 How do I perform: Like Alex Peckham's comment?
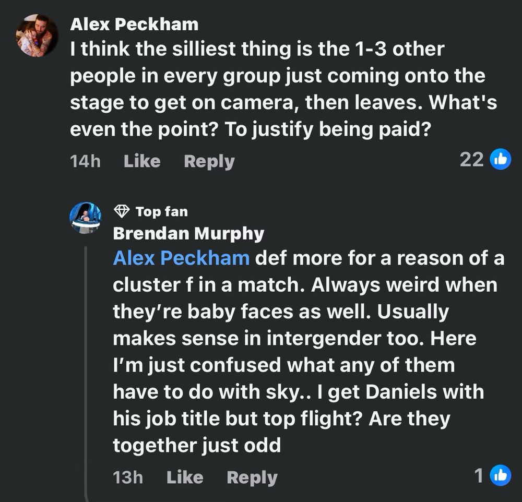[x=142, y=161]
